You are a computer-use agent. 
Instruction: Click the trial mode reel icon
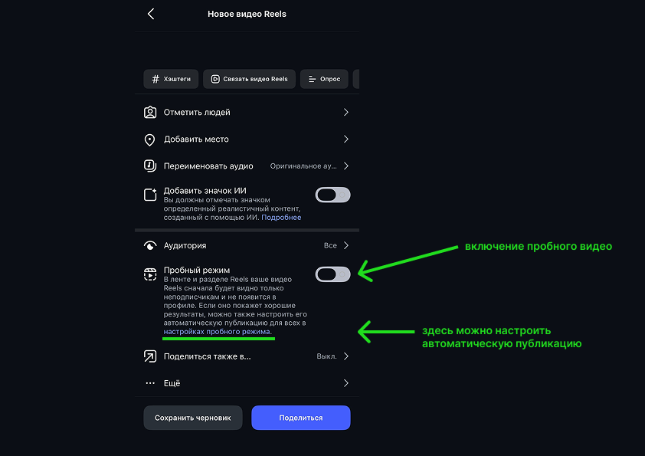pos(150,274)
